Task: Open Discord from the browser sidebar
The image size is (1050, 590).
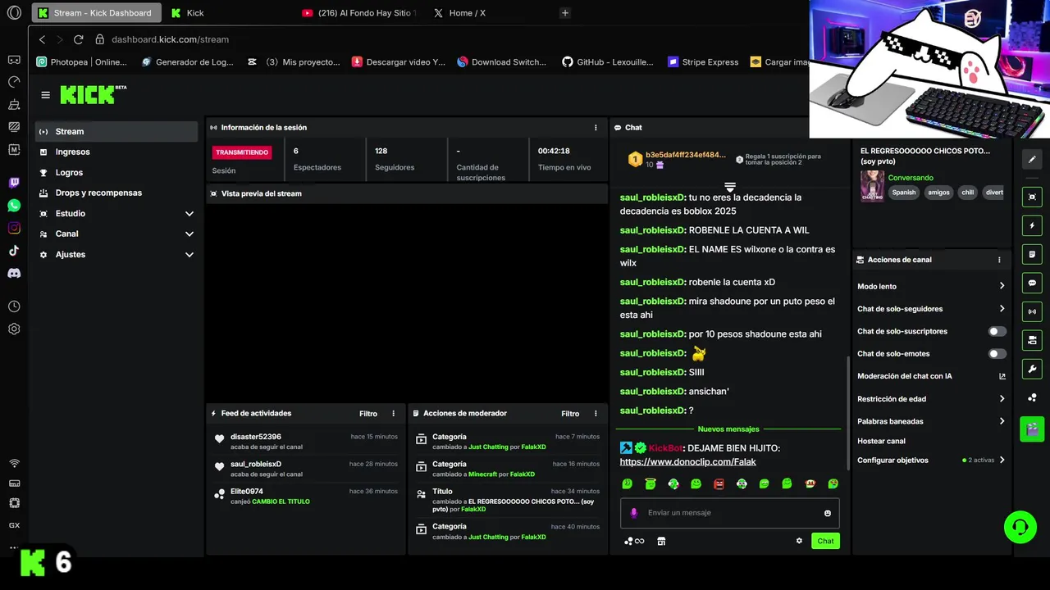Action: (x=14, y=273)
